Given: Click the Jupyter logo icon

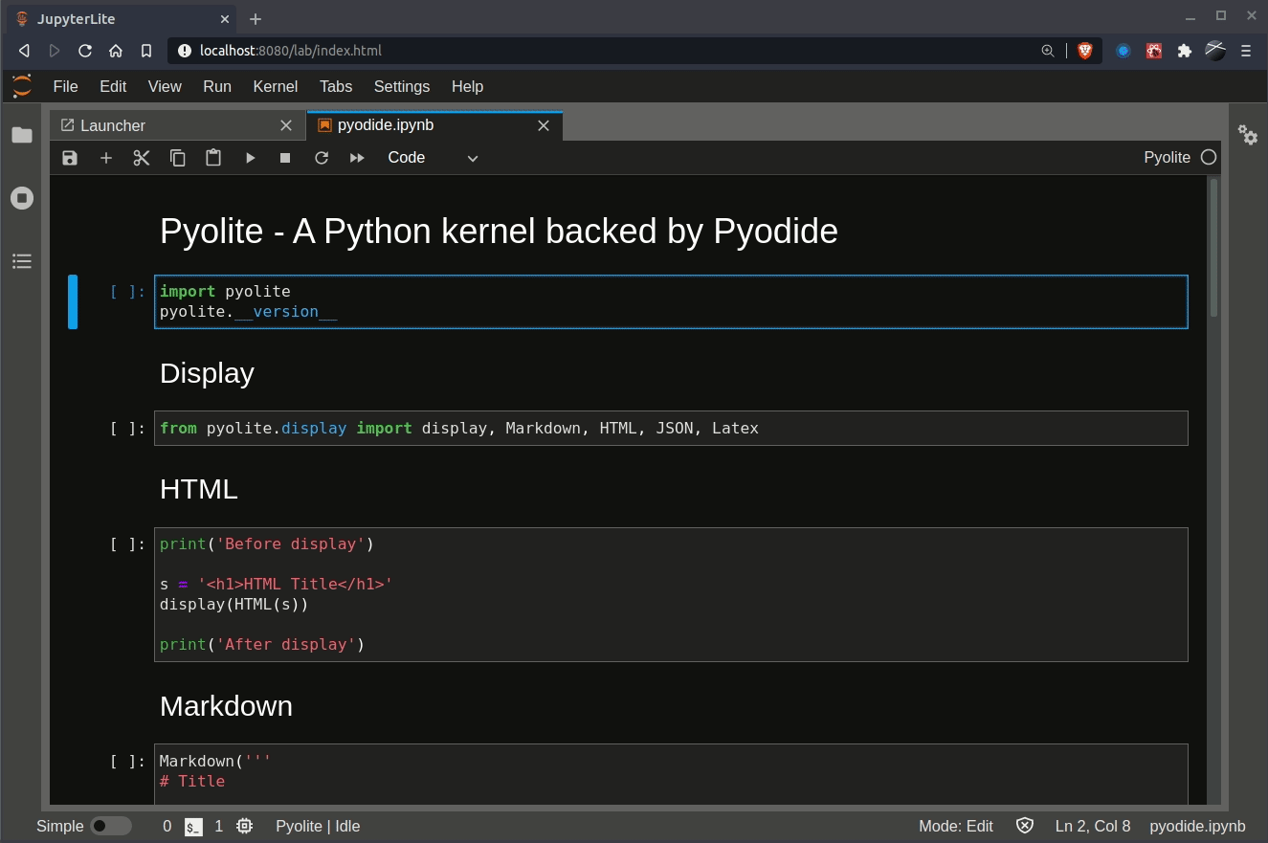Looking at the screenshot, I should click(22, 86).
